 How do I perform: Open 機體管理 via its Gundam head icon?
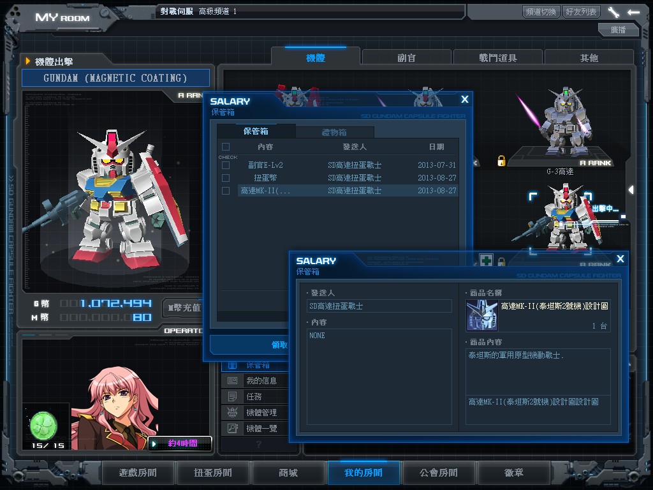pyautogui.click(x=233, y=413)
